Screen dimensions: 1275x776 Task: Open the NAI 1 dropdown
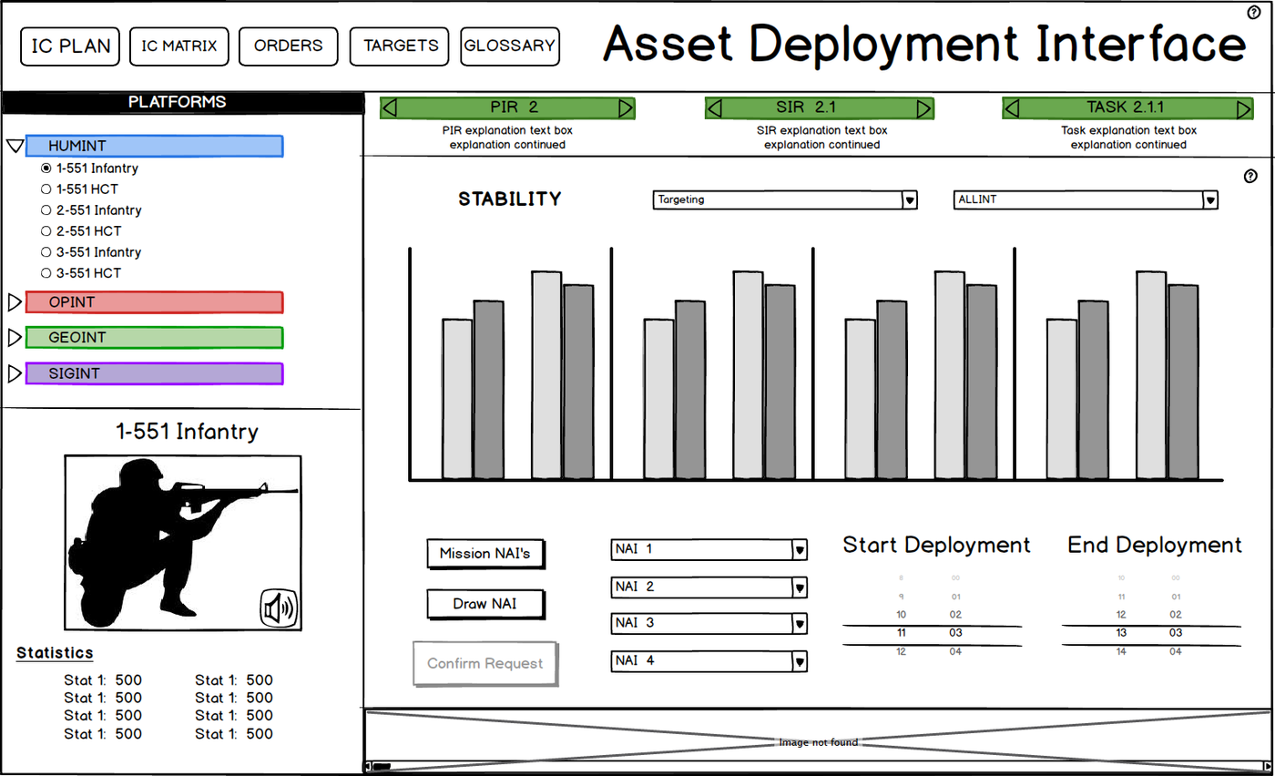click(x=799, y=549)
